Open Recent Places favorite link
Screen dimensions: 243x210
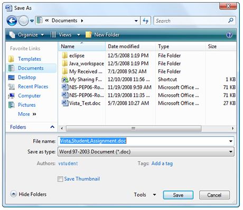click(x=33, y=86)
